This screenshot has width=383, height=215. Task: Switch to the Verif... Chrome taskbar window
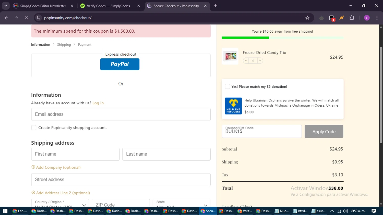pyautogui.click(x=245, y=211)
